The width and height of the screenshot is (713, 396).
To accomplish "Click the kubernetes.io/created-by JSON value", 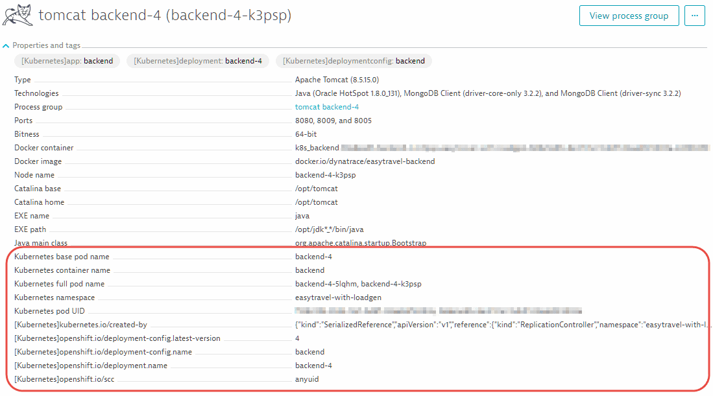I will pos(502,325).
